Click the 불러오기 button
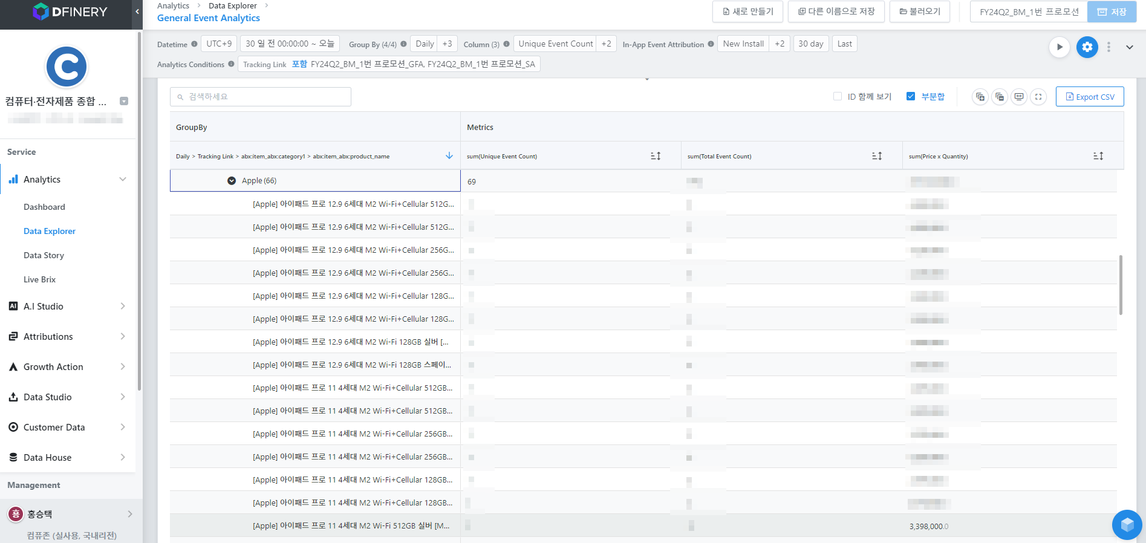This screenshot has height=543, width=1146. tap(919, 11)
